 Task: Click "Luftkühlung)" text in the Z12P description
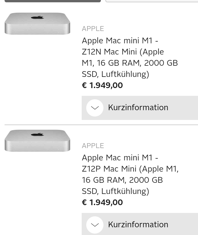coord(125,191)
